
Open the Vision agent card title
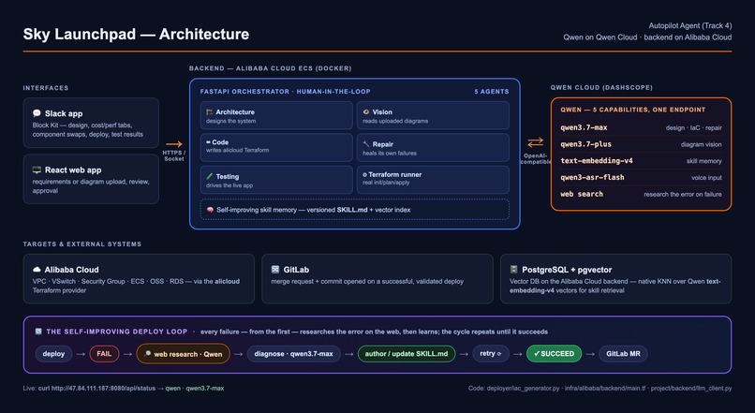[382, 111]
